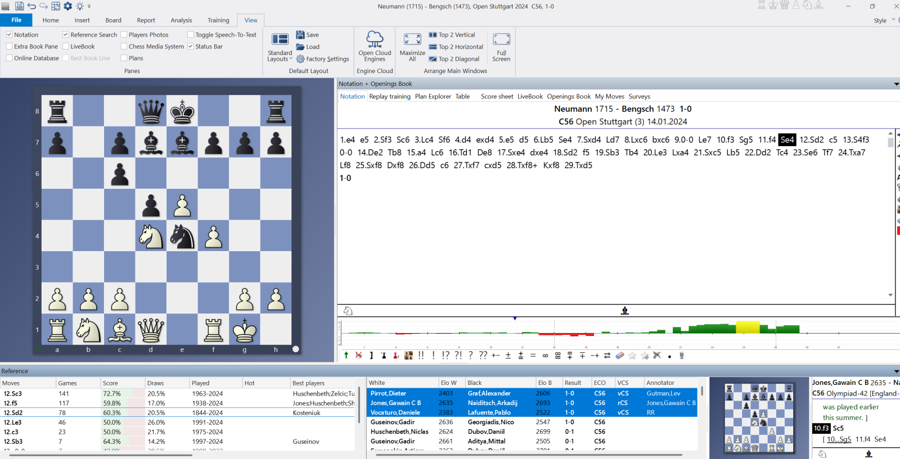
Task: Click the move 12.Sd2 in notation
Action: coord(811,140)
